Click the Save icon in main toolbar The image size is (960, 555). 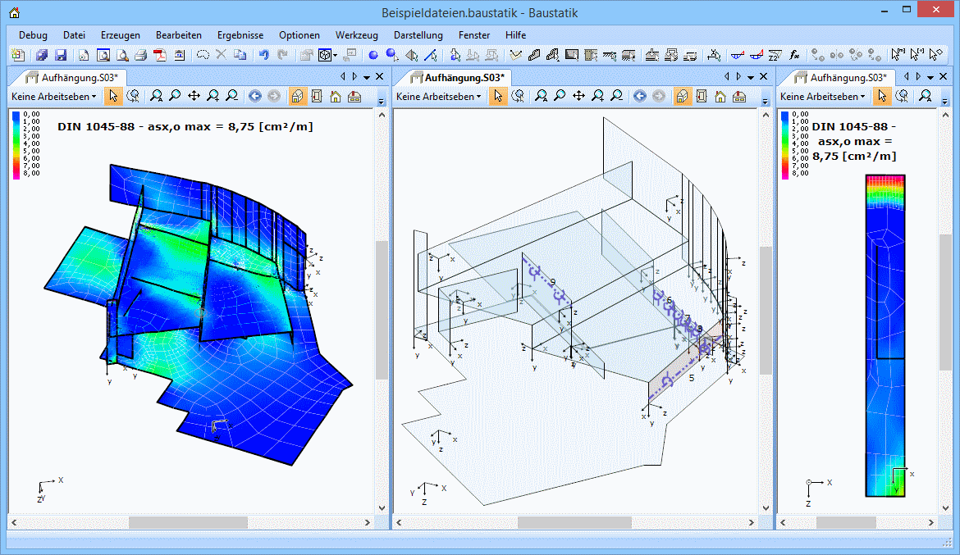point(61,55)
